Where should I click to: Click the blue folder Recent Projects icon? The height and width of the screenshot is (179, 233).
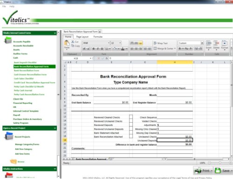pos(9,136)
